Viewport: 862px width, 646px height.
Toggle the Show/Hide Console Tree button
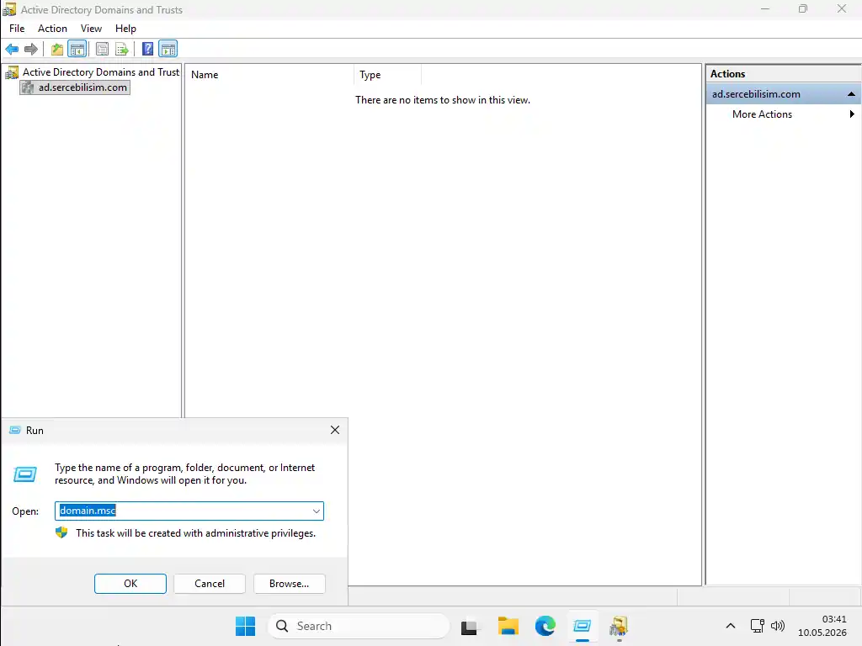[x=77, y=50]
